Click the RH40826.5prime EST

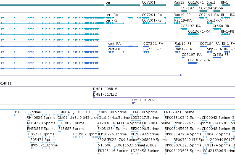point(28,120)
